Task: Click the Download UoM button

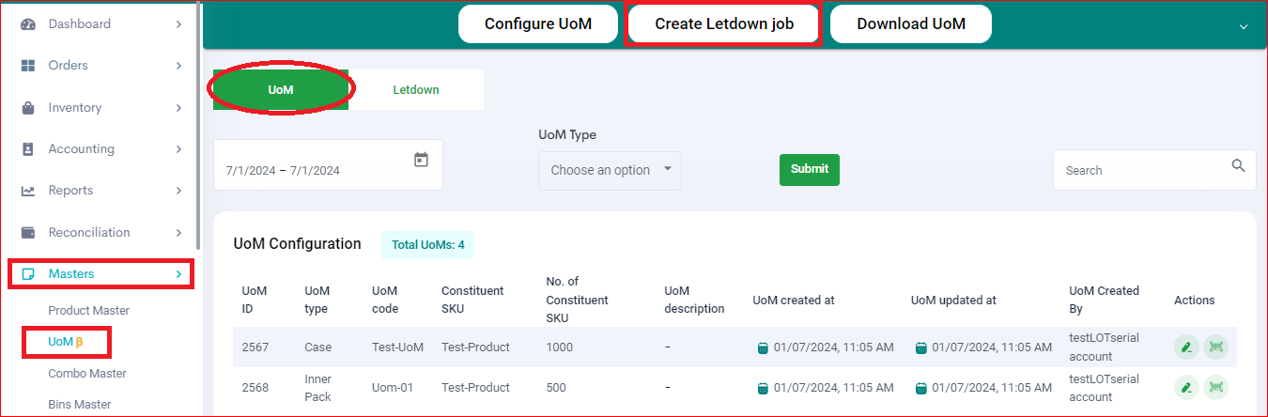Action: pos(911,24)
